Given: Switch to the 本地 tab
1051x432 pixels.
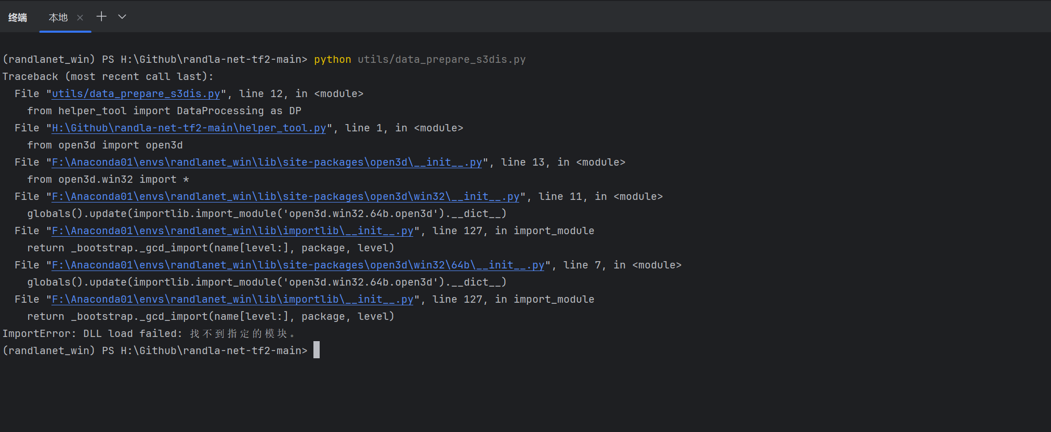Looking at the screenshot, I should point(58,18).
